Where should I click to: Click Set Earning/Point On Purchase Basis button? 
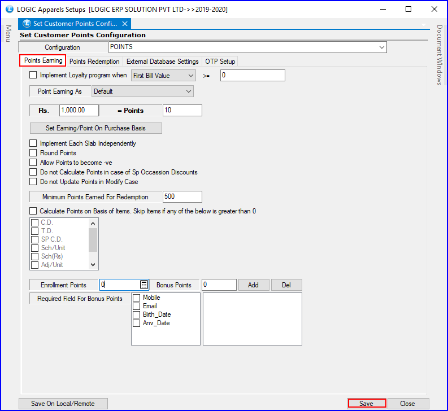coord(95,128)
